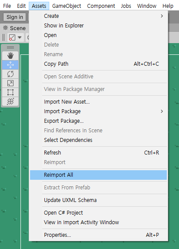Select the Move tool

click(x=10, y=65)
